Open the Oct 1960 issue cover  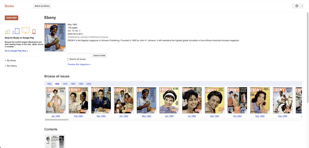pos(237,100)
